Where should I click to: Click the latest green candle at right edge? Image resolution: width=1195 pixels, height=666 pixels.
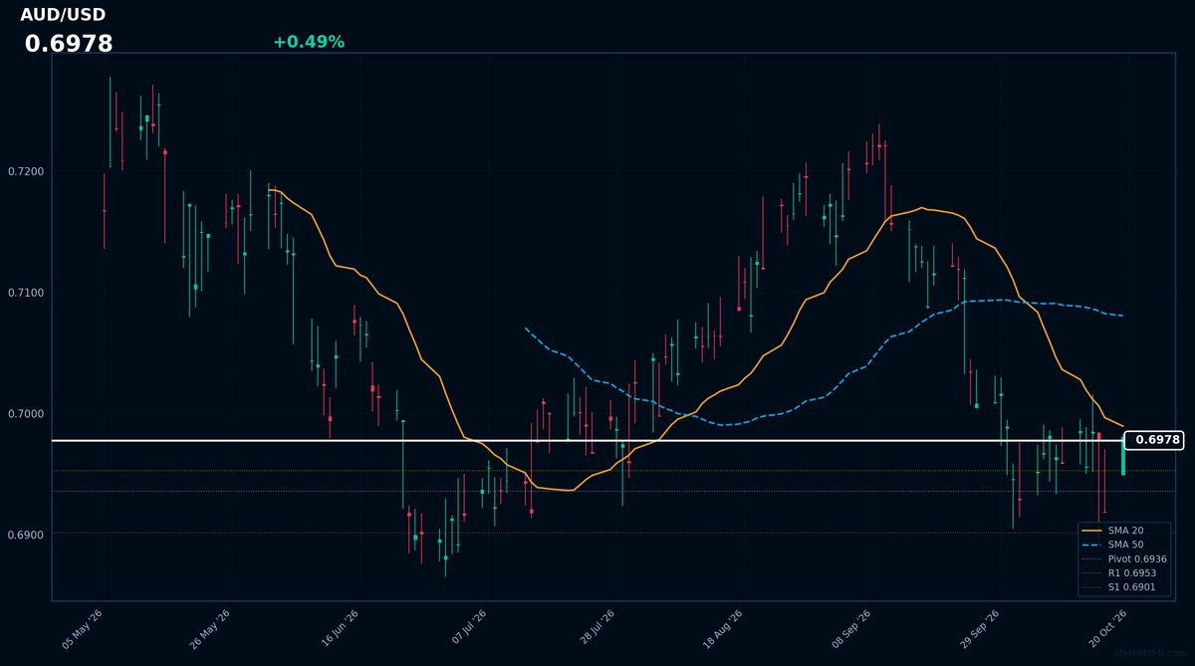(1123, 457)
